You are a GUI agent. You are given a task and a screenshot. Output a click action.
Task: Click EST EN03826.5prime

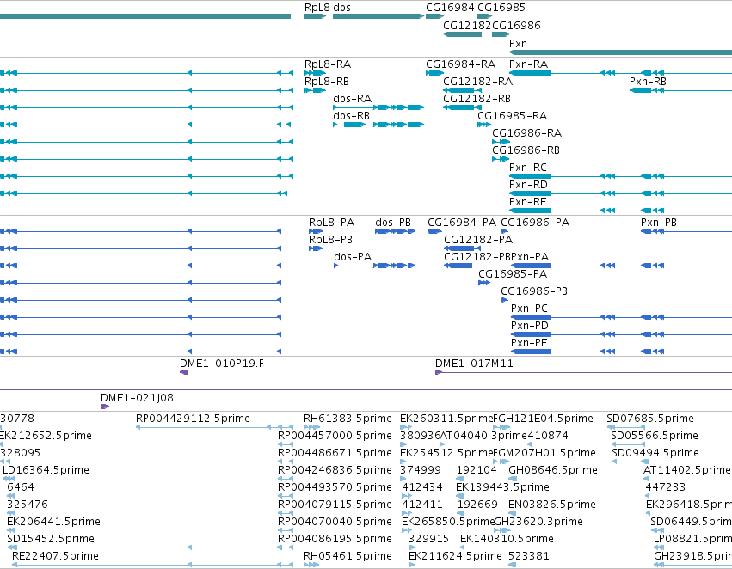pyautogui.click(x=552, y=505)
